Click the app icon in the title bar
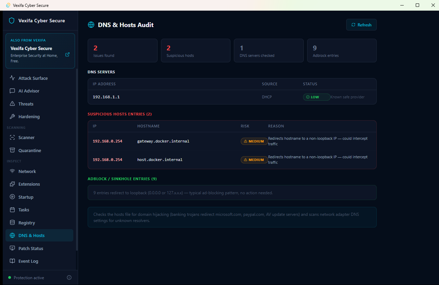The height and width of the screenshot is (285, 439). click(x=9, y=5)
